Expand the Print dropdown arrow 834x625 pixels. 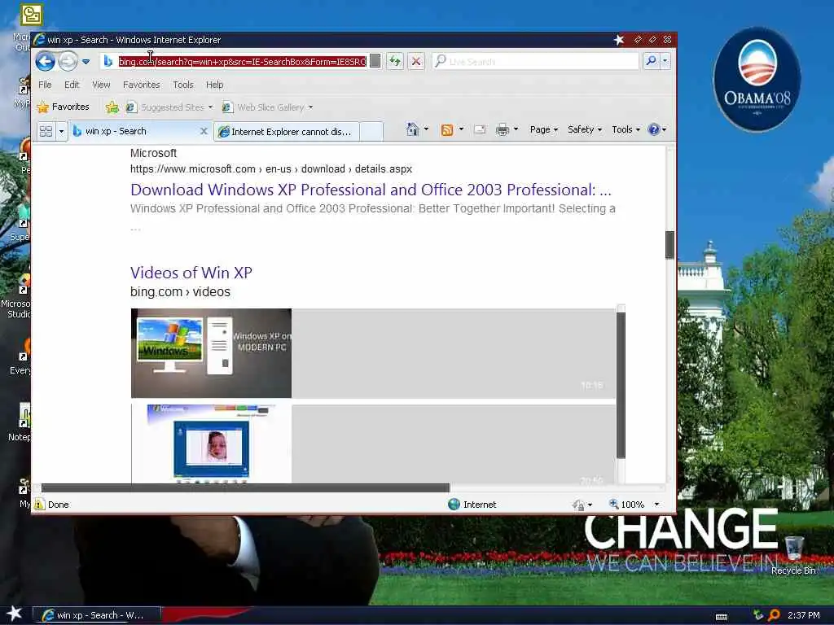point(516,129)
